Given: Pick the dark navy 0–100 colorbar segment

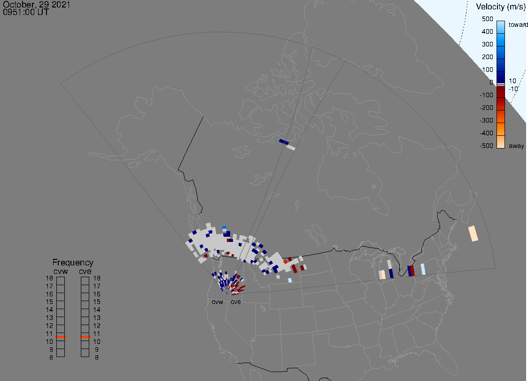Looking at the screenshot, I should tap(501, 77).
